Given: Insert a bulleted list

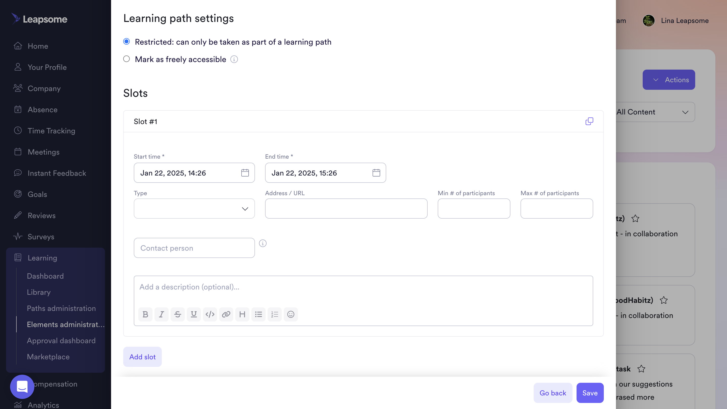Looking at the screenshot, I should tap(258, 314).
